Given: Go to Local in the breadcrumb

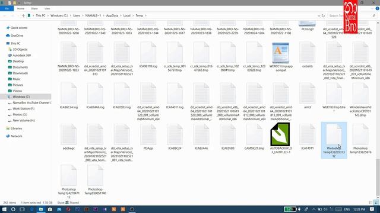Looking at the screenshot, I should (x=126, y=15).
